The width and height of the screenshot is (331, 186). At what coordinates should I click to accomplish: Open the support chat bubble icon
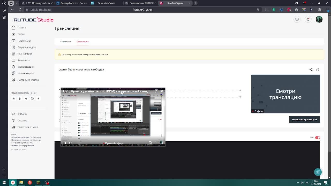pos(318,172)
